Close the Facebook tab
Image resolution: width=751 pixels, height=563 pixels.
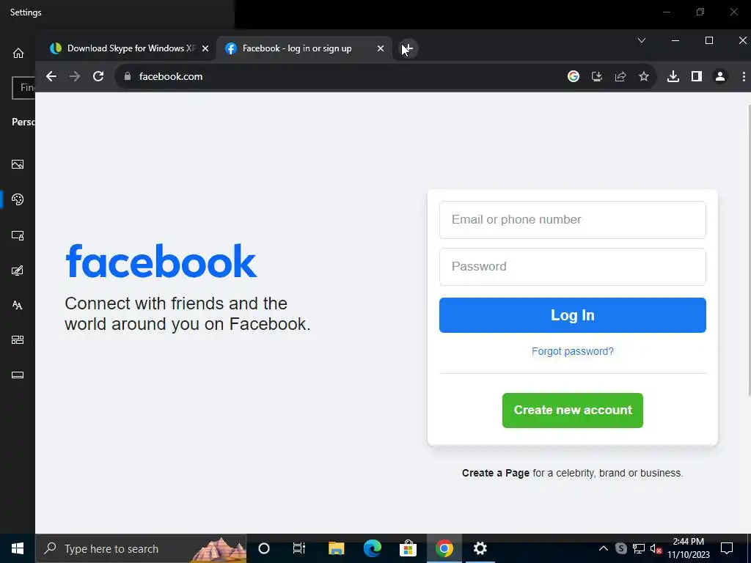381,48
